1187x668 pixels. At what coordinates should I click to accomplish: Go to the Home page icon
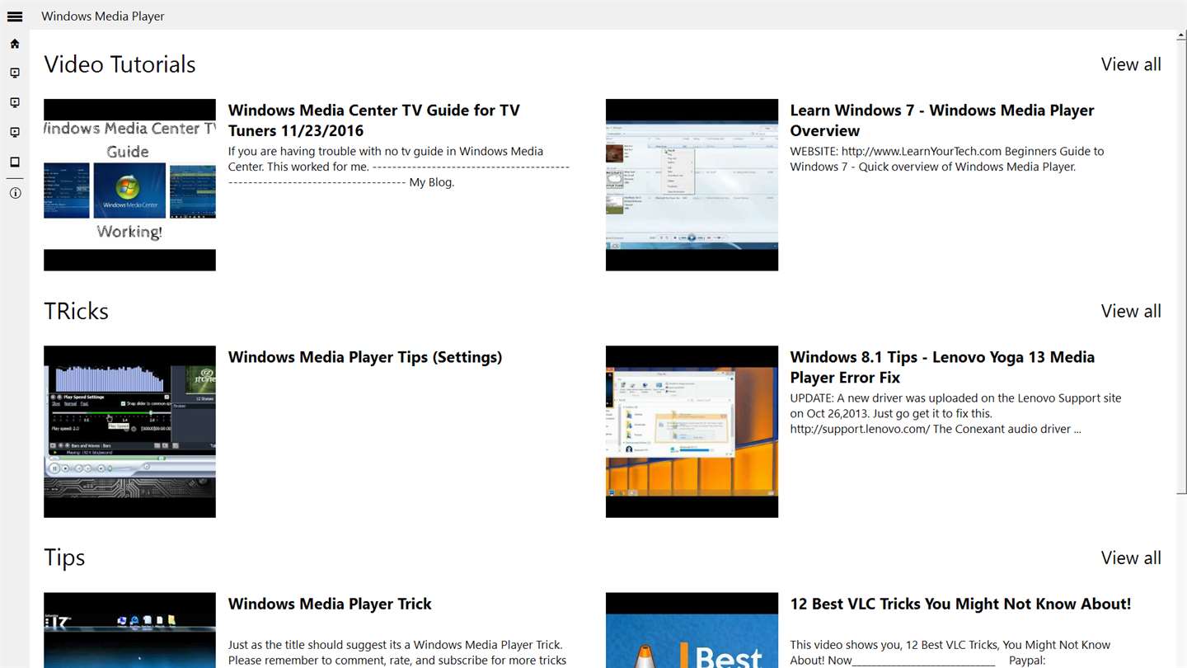(x=14, y=44)
